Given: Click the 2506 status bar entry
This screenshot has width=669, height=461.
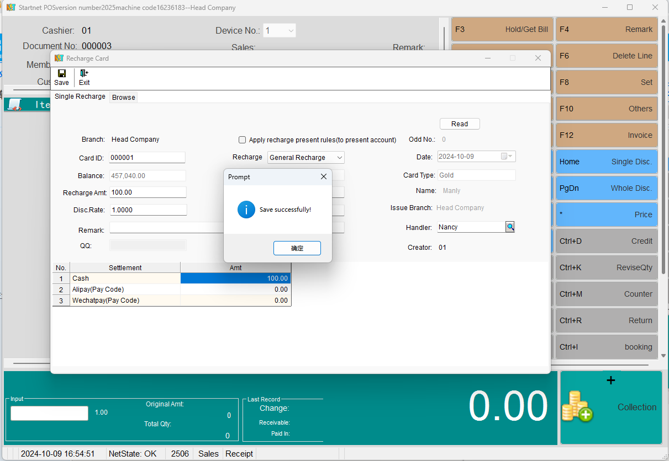Looking at the screenshot, I should tap(180, 454).
